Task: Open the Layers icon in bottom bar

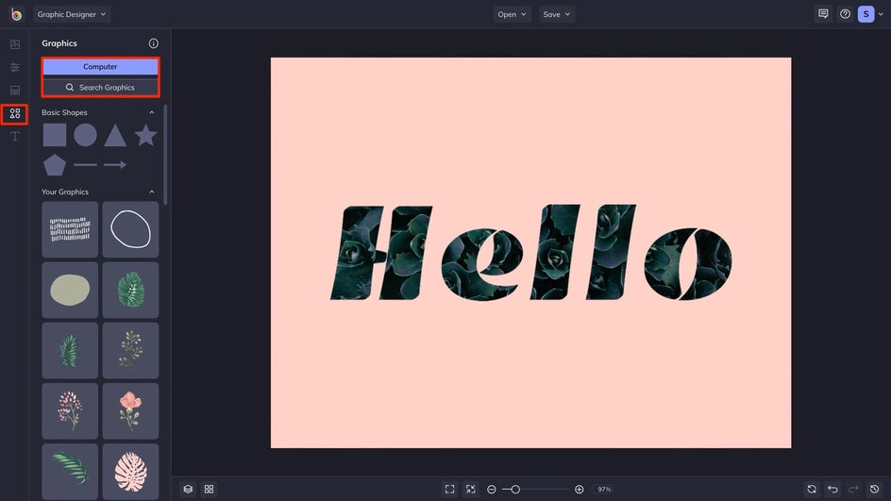Action: tap(188, 489)
